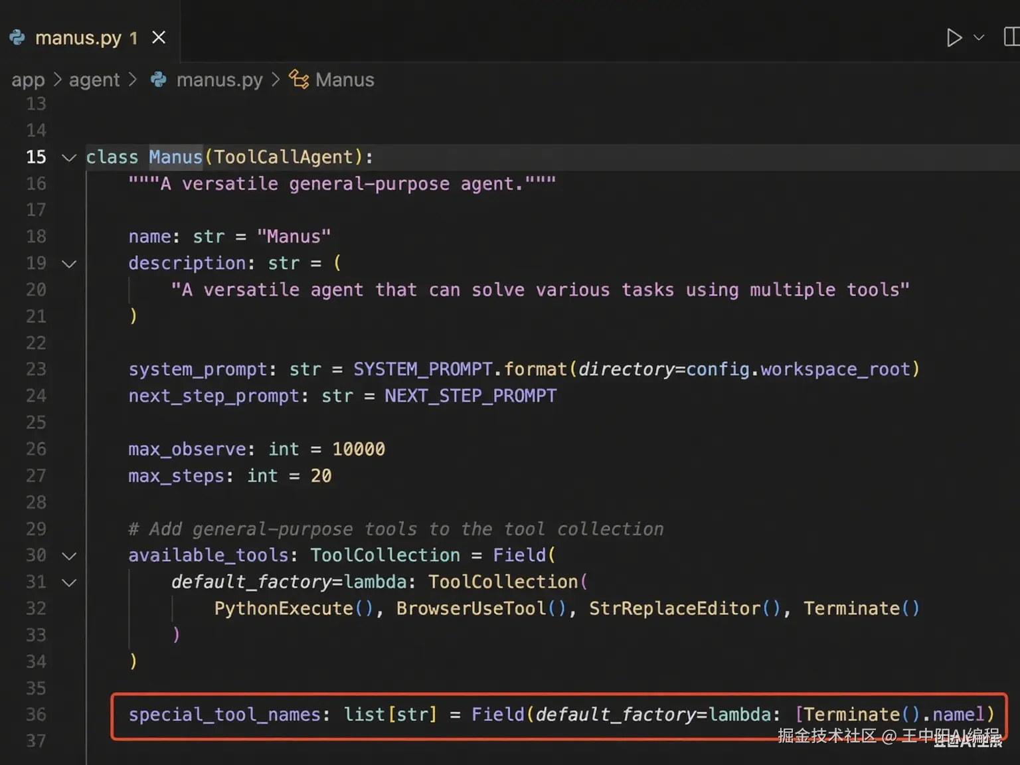Click line number 36 in gutter
Screen dimensions: 1020x765
tap(36, 715)
